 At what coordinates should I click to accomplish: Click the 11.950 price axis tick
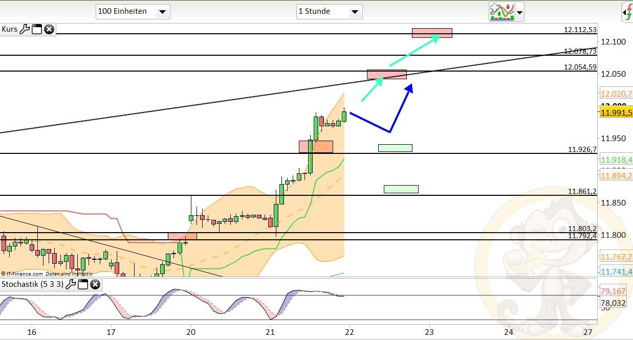click(x=613, y=138)
